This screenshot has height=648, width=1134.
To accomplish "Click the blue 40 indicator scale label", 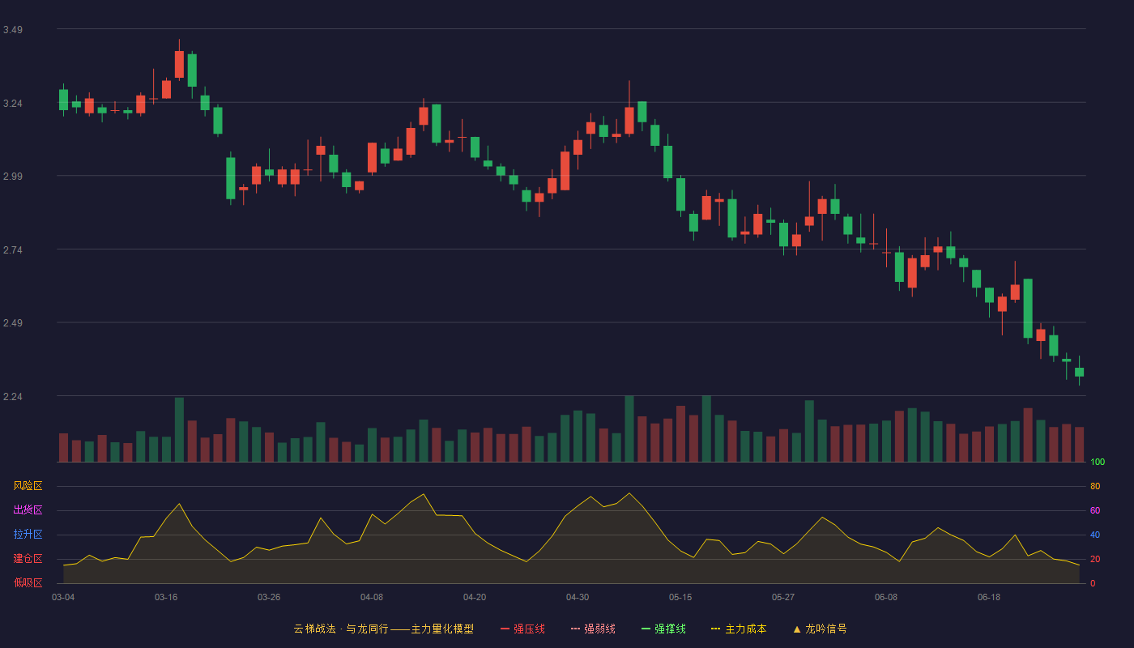I will (x=1095, y=535).
